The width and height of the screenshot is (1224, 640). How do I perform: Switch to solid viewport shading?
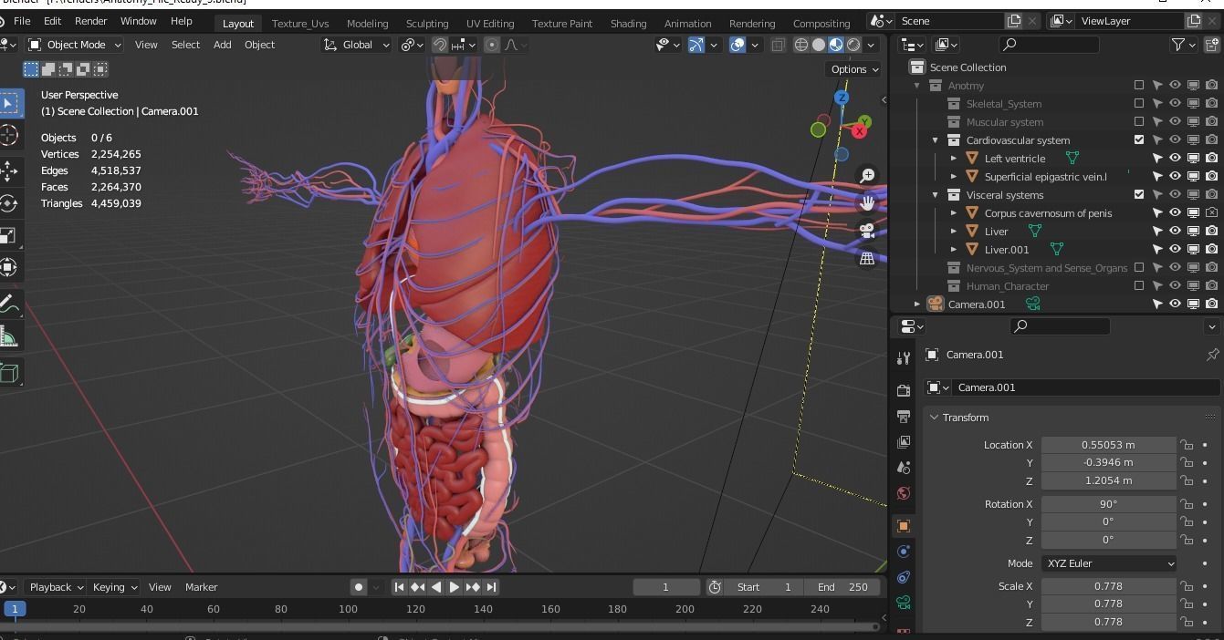point(819,45)
